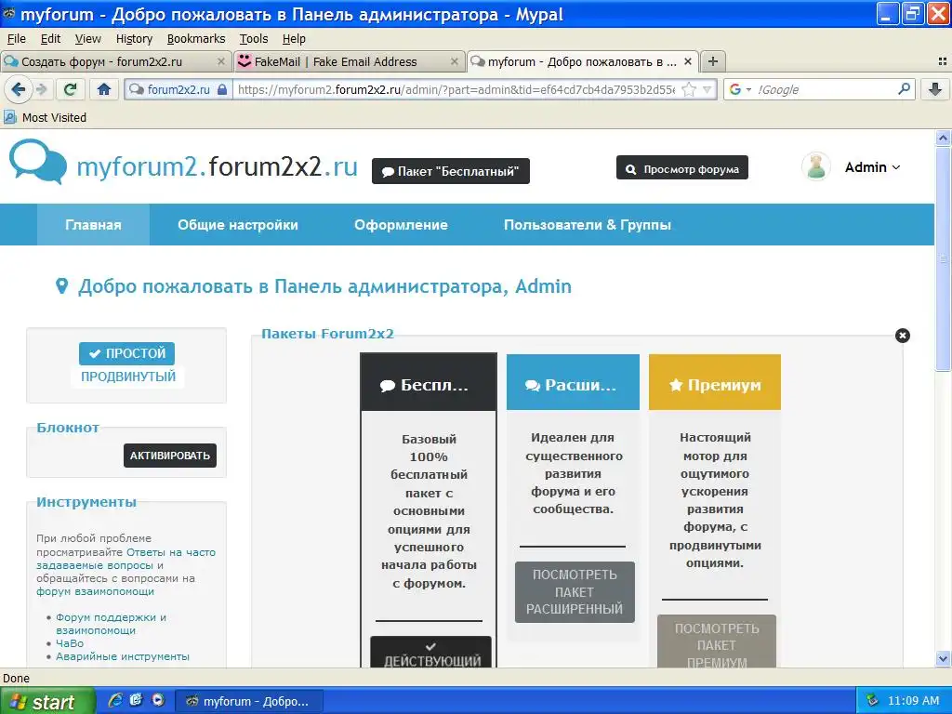Open the Ответы на часто задаваемые вопросы link
The height and width of the screenshot is (714, 952).
pos(126,559)
